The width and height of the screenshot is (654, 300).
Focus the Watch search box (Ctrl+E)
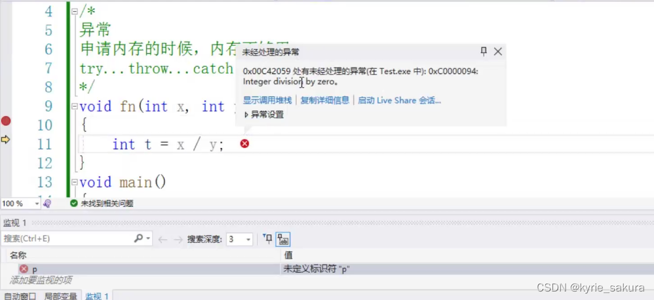click(x=67, y=238)
